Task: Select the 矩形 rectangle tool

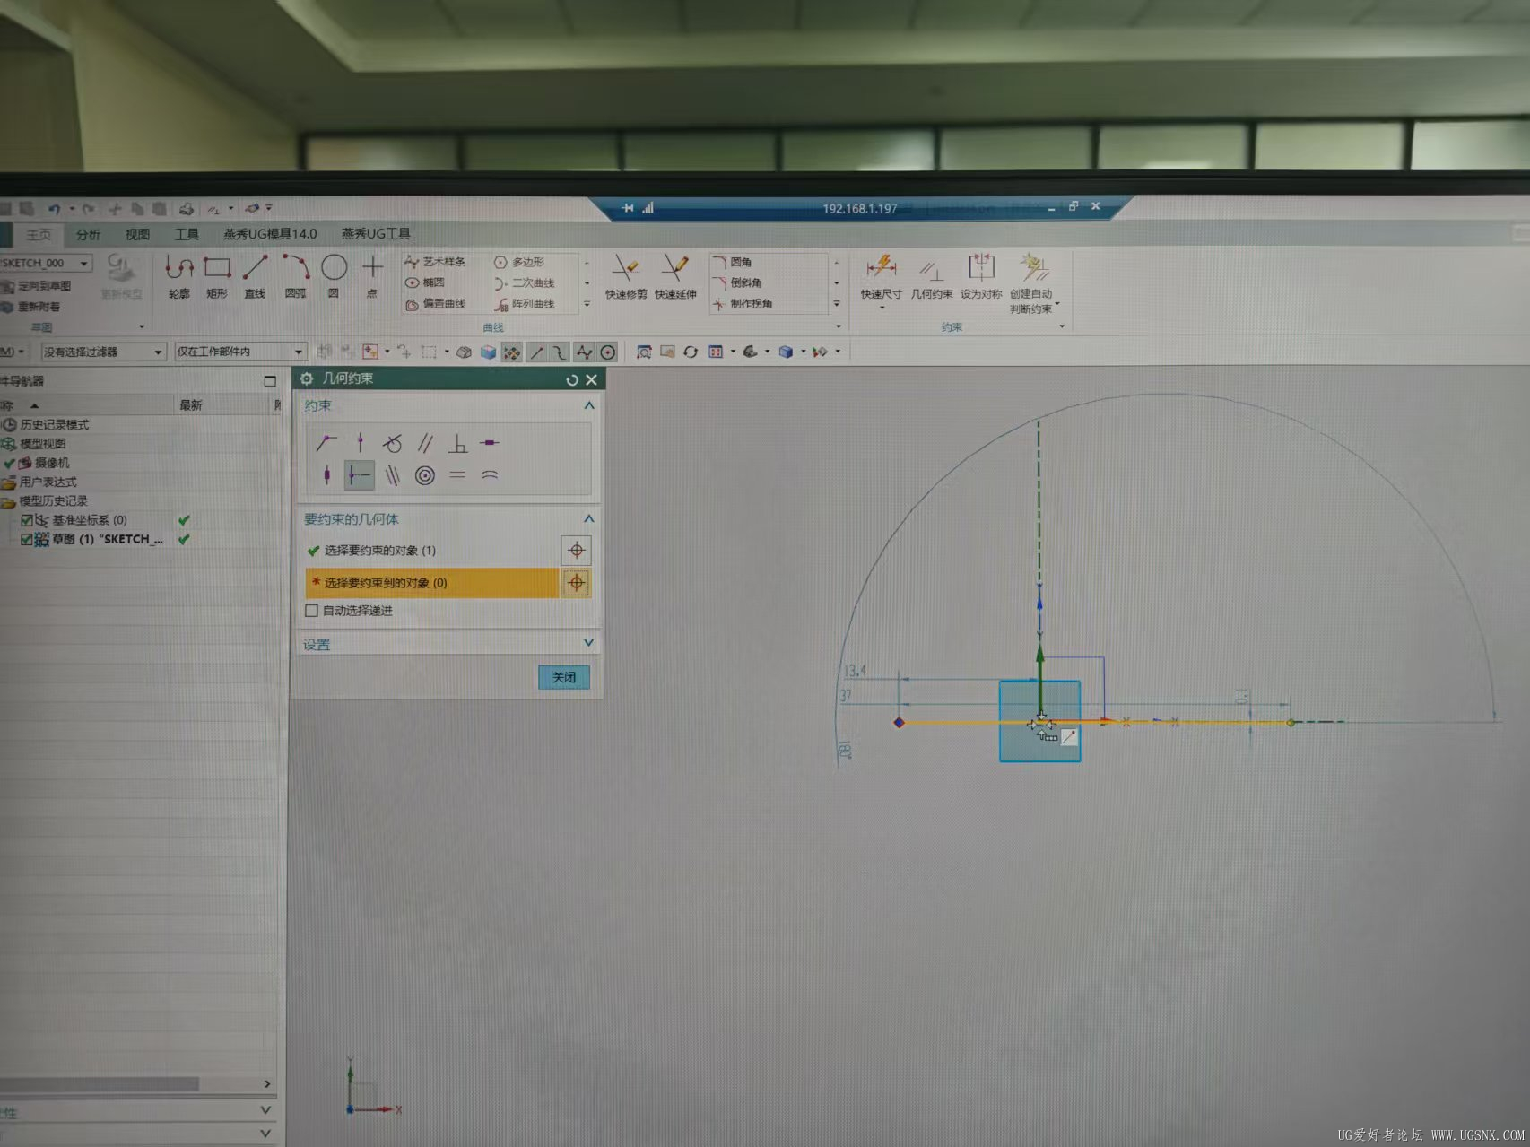Action: [x=217, y=276]
